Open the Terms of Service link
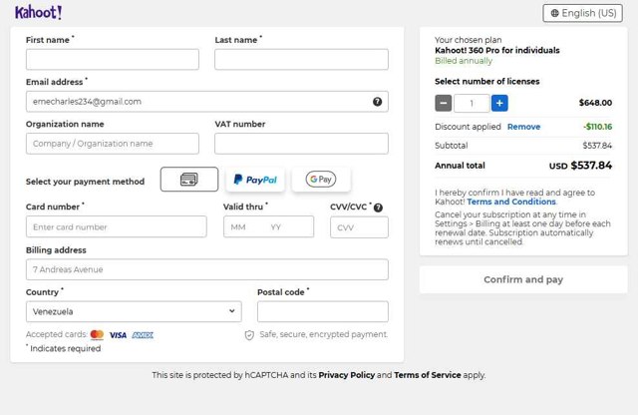638x415 pixels. (x=428, y=375)
